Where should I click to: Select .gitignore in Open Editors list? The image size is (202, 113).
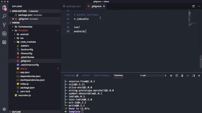34,19
